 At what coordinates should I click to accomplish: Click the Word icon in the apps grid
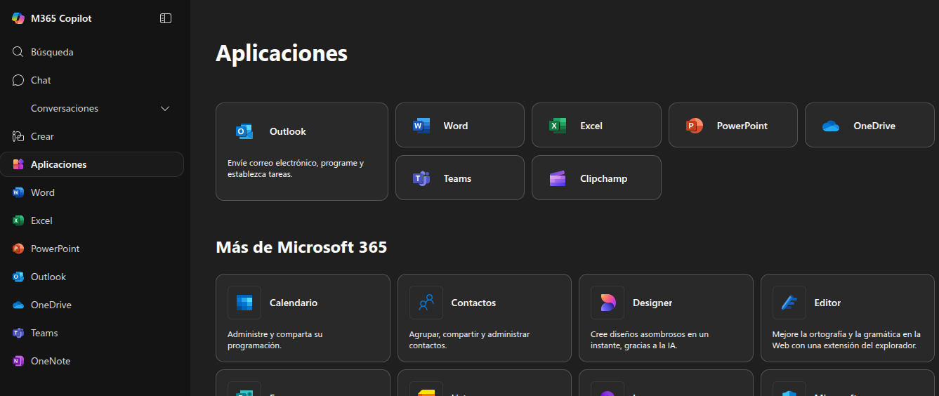point(421,126)
